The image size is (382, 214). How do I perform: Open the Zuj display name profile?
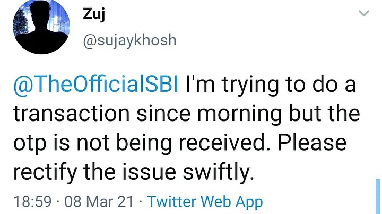(92, 15)
